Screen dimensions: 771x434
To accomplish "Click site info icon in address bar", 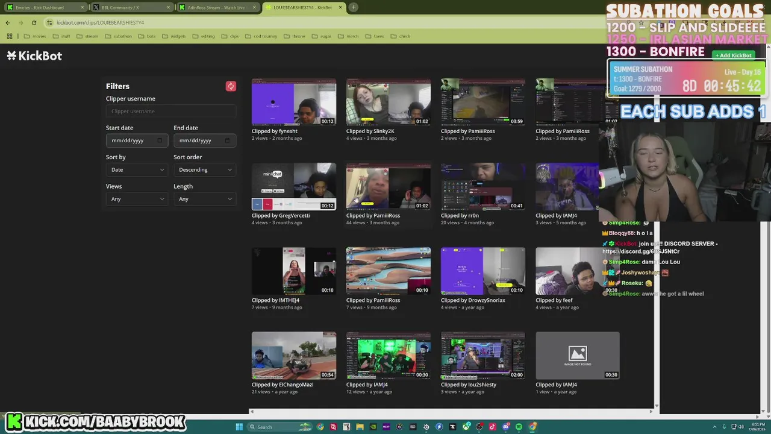I will 49,22.
